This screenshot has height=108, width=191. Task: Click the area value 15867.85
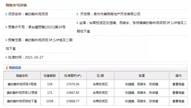pyautogui.click(x=73, y=93)
